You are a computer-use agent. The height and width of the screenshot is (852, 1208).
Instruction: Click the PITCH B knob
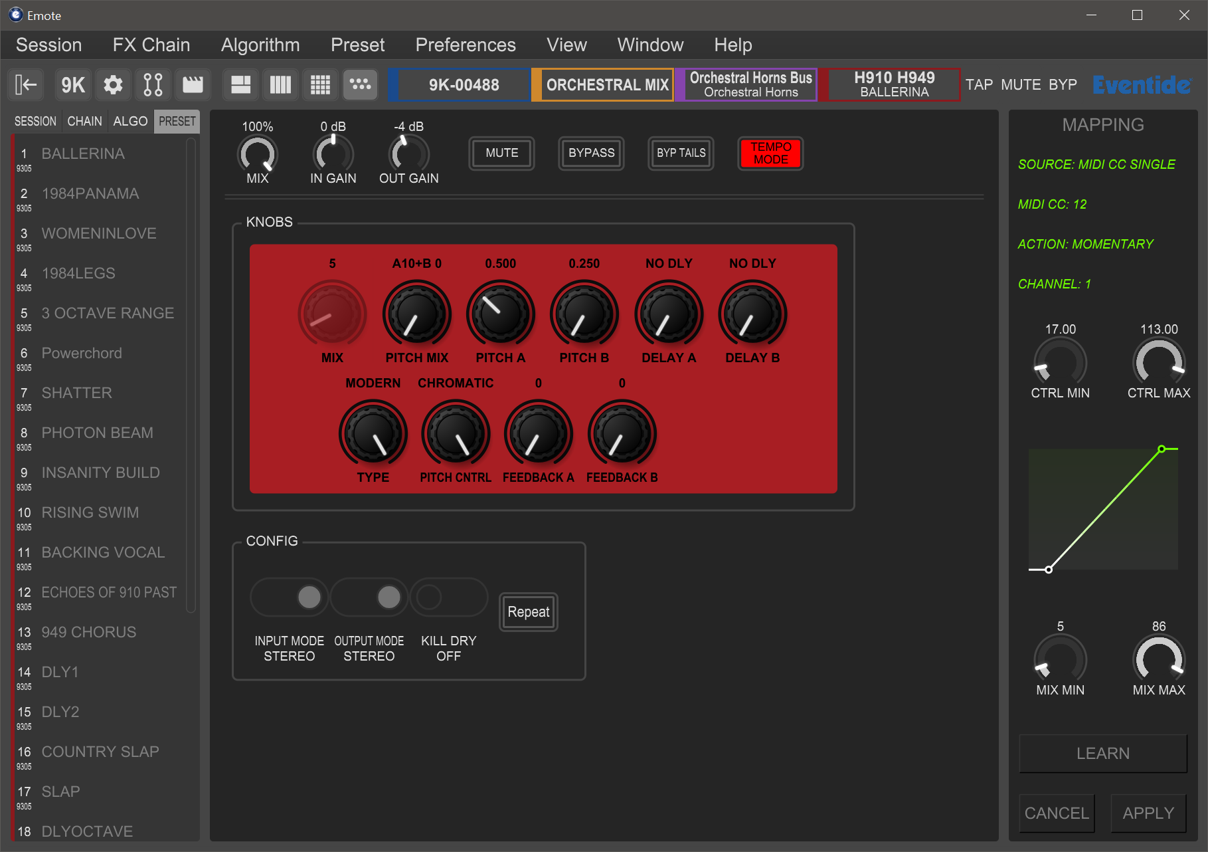coord(584,313)
